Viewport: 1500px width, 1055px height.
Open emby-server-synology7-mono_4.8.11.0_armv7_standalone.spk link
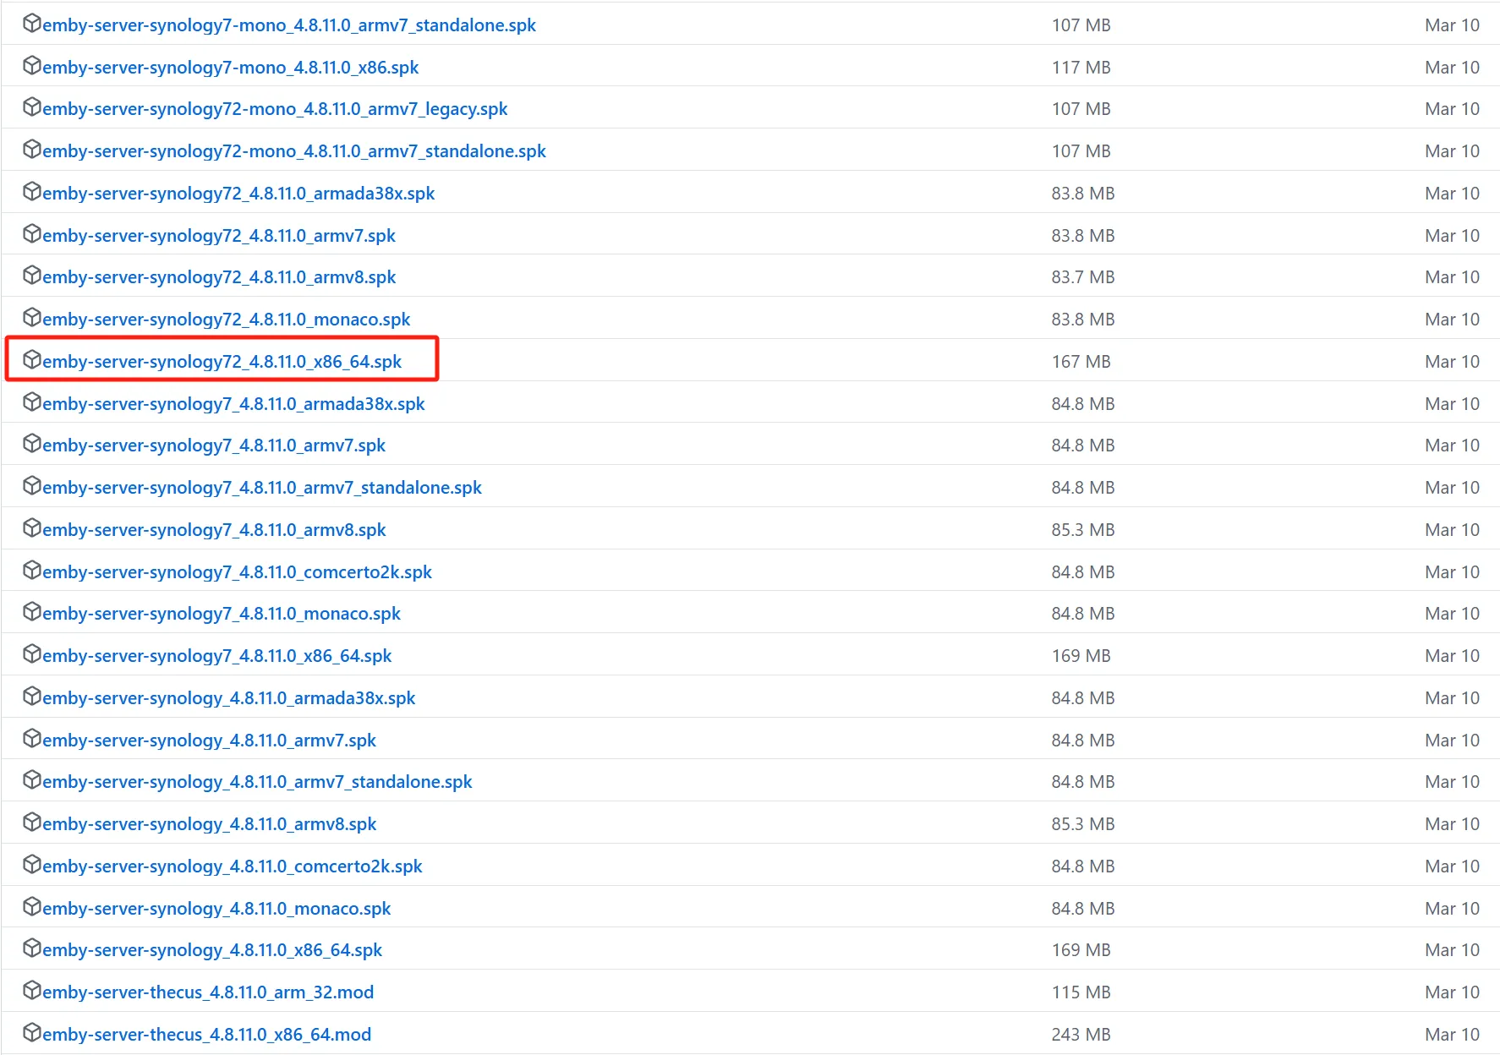pos(288,25)
